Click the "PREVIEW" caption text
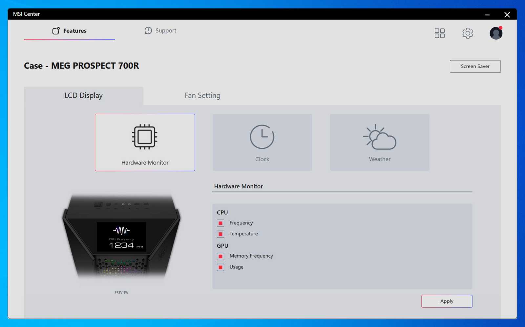Viewport: 525px width, 327px height. click(121, 292)
